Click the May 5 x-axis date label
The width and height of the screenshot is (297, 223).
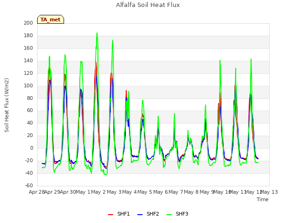145,192
